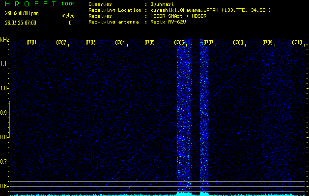Click the narrower noise burst band before 0707
309x196 pixels.
click(204, 116)
